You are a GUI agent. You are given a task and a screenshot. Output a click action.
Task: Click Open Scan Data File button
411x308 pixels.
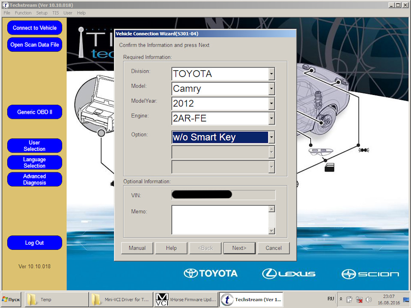[x=35, y=44]
